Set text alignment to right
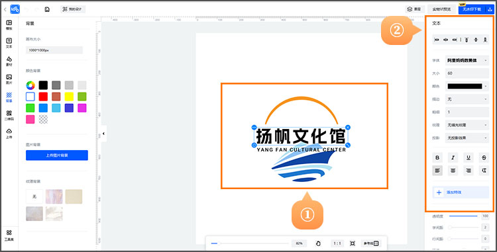The height and width of the screenshot is (252, 497). pos(469,171)
